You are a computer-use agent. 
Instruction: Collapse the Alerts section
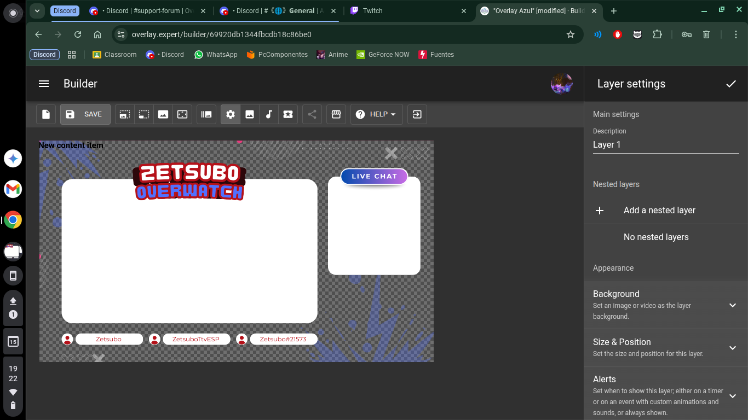coord(733,395)
